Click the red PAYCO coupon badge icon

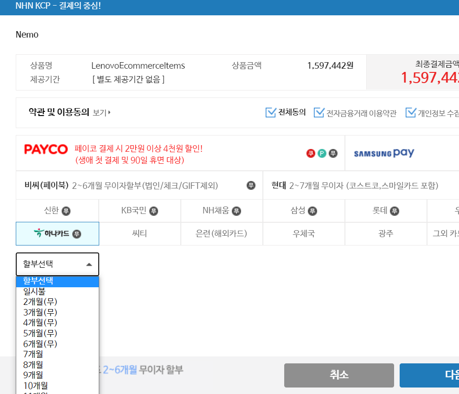(311, 153)
